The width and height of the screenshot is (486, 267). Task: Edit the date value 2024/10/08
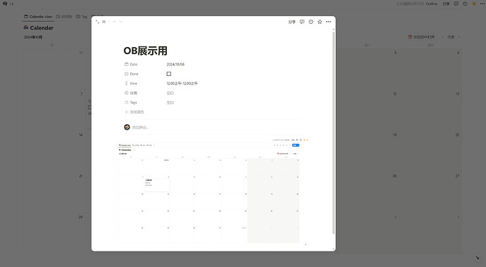[175, 64]
